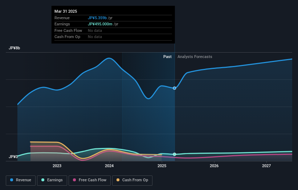The image size is (298, 190).
Task: Click the Free Cash Flow No data value
Action: point(95,30)
